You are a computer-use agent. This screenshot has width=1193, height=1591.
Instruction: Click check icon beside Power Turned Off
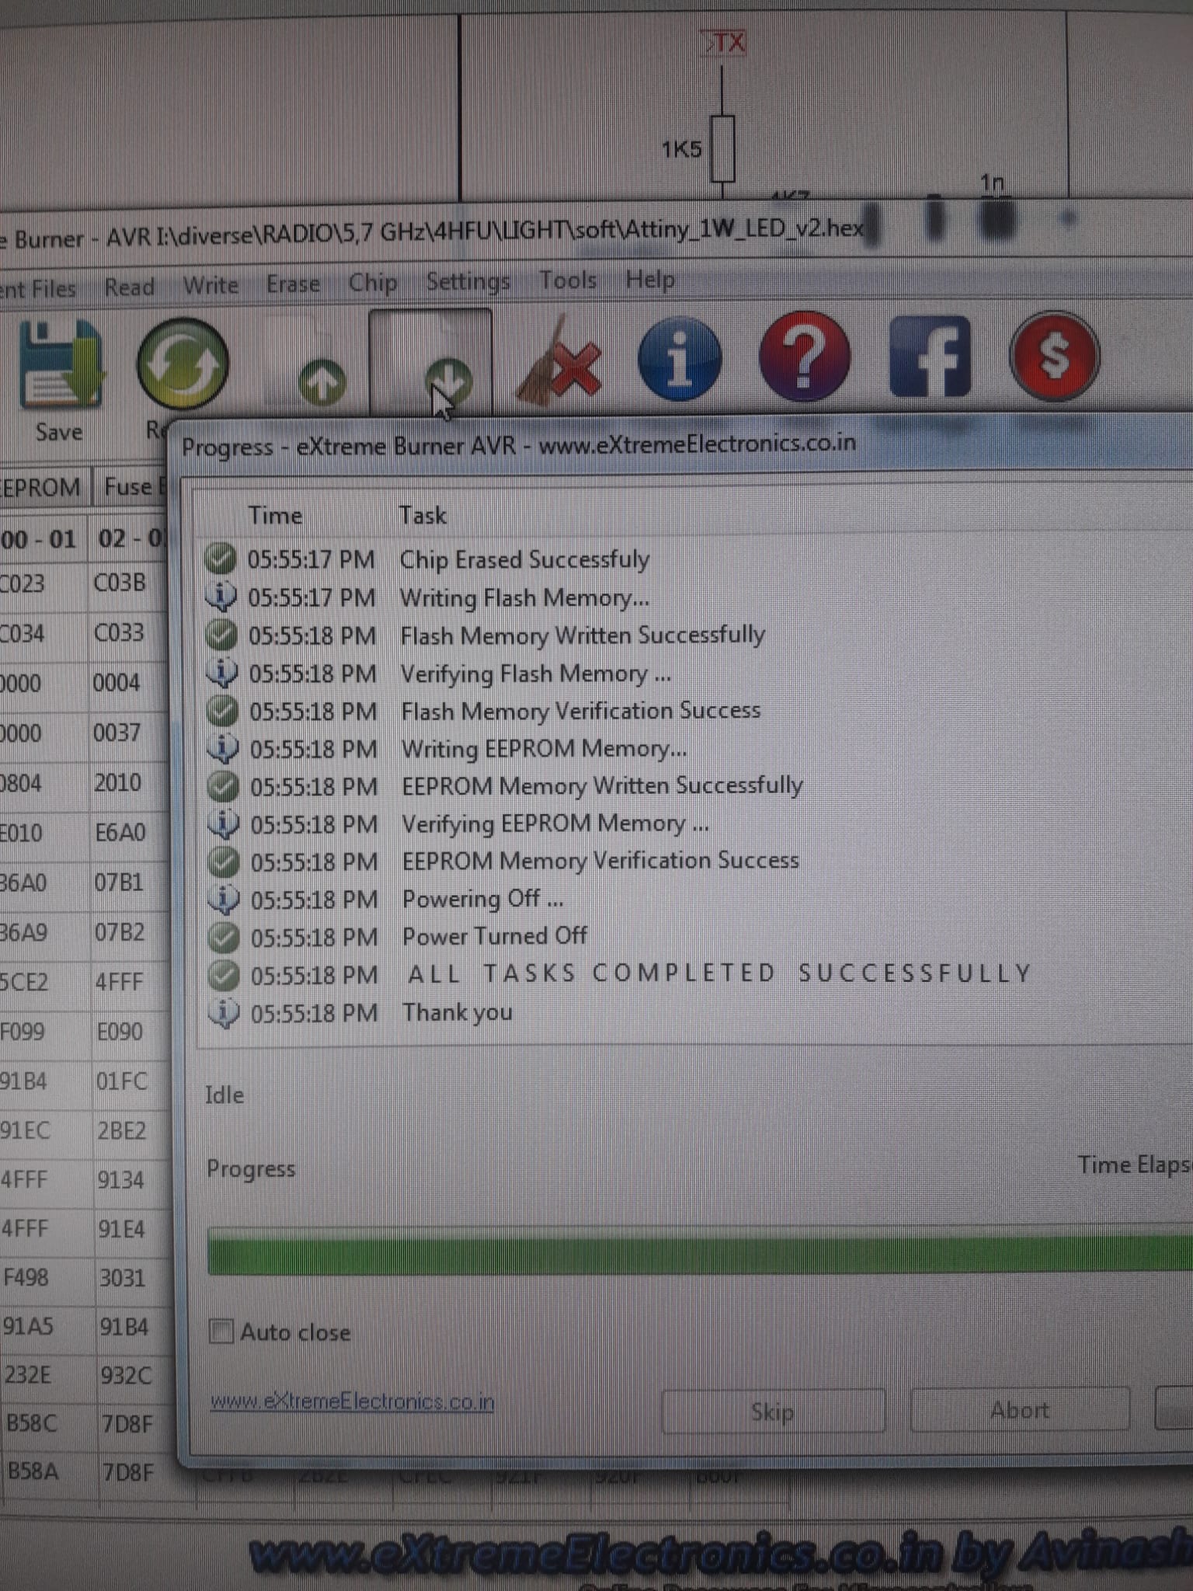coord(224,937)
